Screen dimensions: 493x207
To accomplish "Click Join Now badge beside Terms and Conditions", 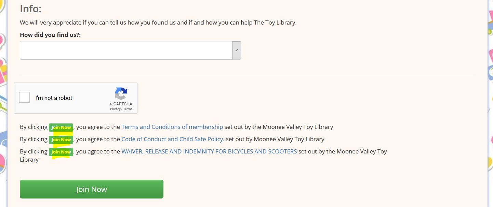I will click(61, 127).
